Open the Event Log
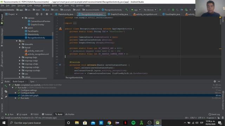 (214, 114)
